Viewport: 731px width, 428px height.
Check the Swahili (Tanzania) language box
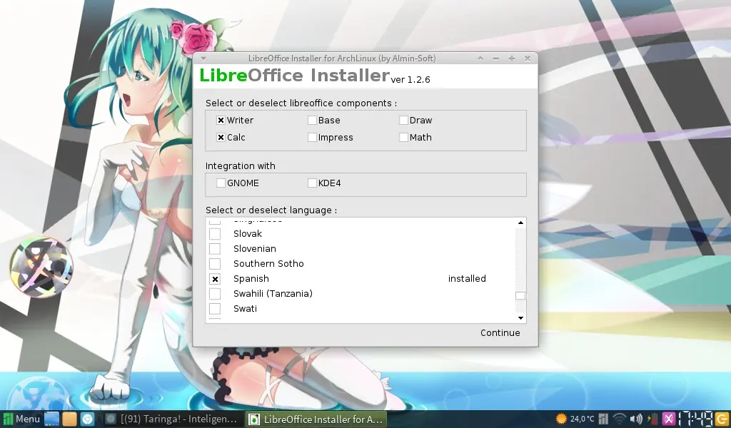(x=214, y=294)
